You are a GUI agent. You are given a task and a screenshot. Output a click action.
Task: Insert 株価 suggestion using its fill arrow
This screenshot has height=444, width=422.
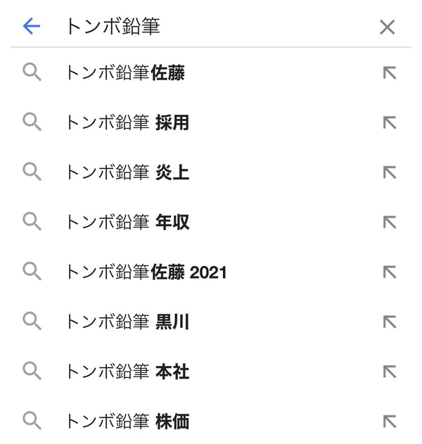pyautogui.click(x=390, y=421)
